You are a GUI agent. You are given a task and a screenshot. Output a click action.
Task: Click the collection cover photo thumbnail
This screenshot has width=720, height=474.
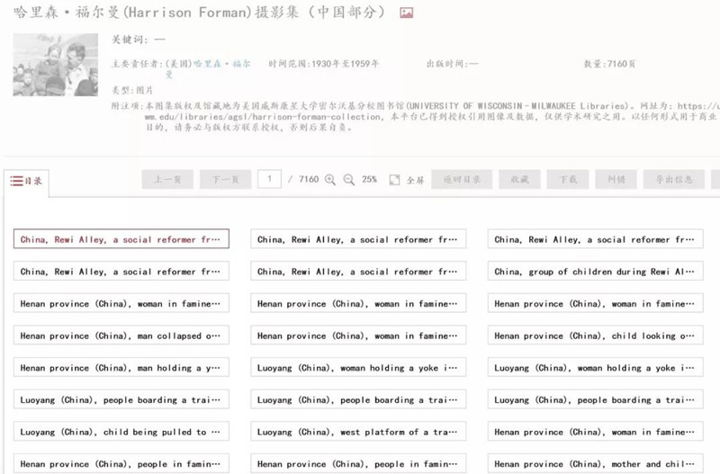point(55,65)
